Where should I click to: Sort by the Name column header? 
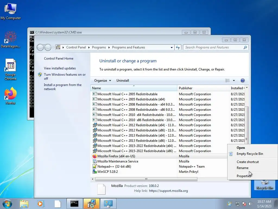[x=134, y=88]
